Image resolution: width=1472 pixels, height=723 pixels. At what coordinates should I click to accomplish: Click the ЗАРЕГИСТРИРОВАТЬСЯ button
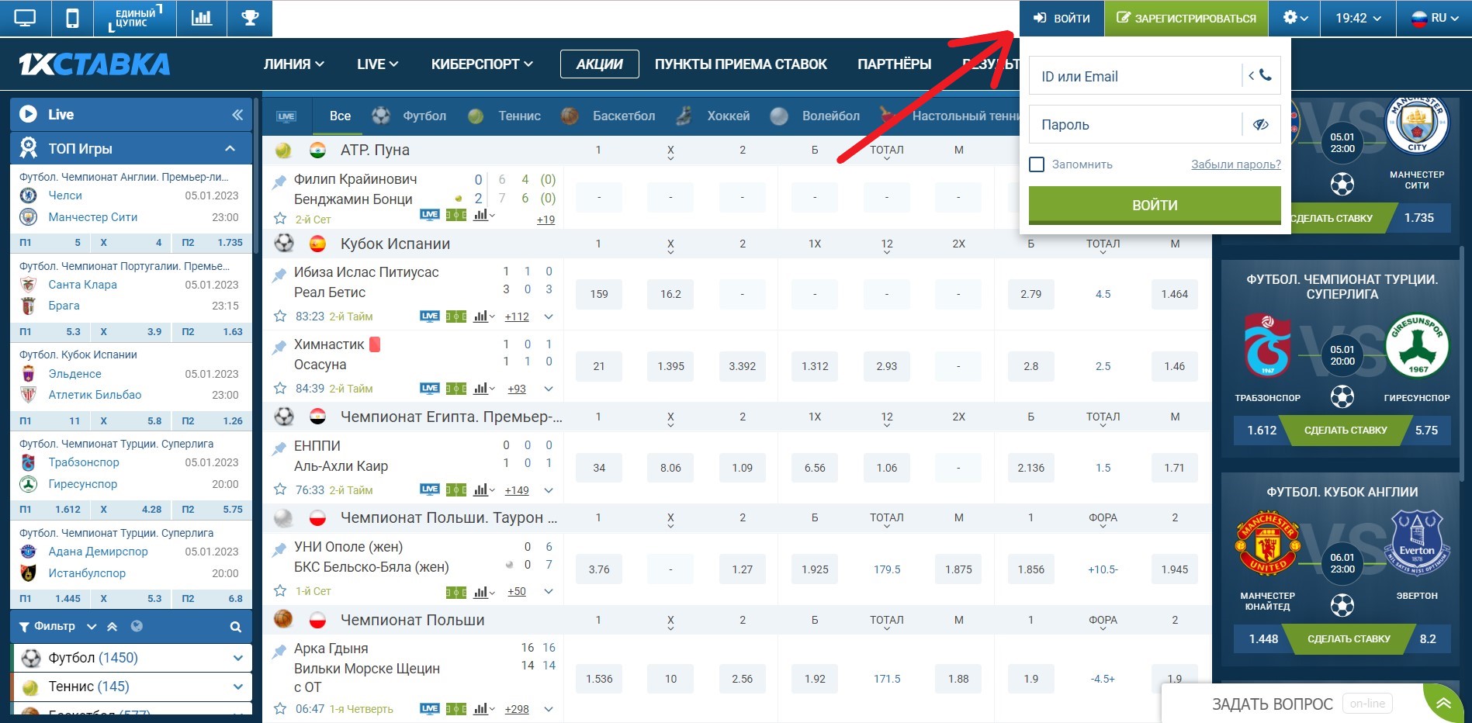(1186, 19)
